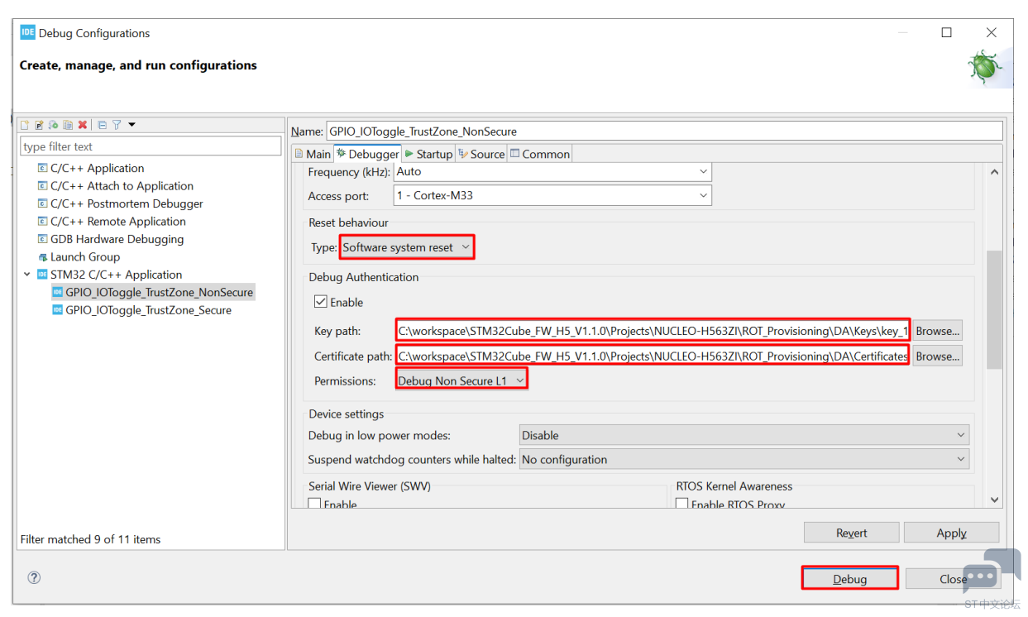Delete selected launch configuration red X
Screen dimensions: 1028x617
83,125
